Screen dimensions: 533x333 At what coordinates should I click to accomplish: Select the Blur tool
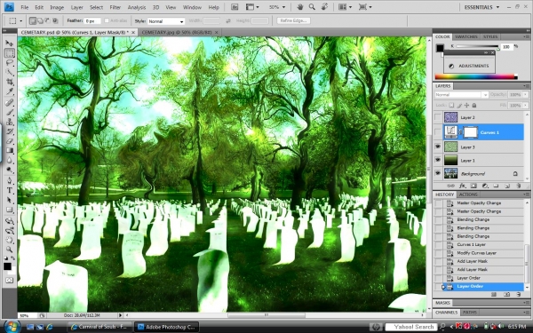pyautogui.click(x=9, y=160)
